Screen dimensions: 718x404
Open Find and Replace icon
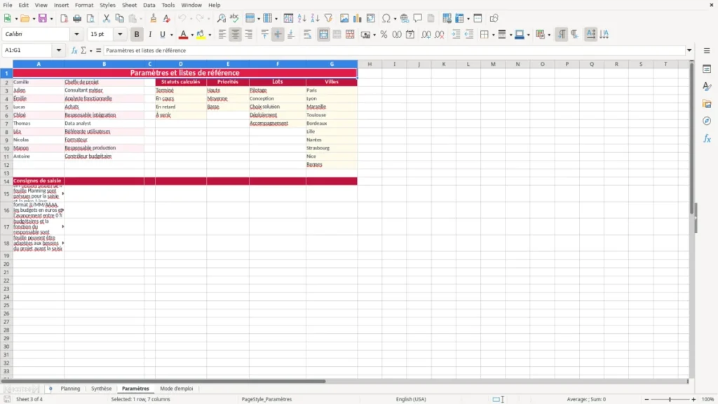[221, 18]
